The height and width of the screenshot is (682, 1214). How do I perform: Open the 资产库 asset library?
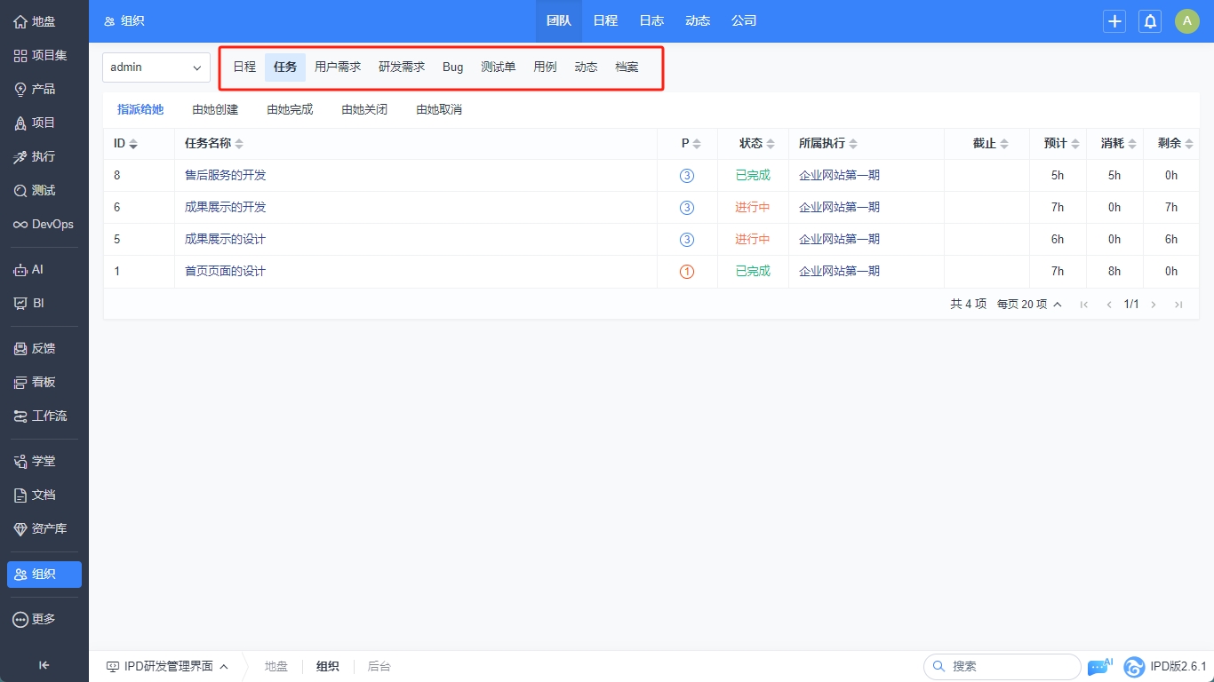44,529
